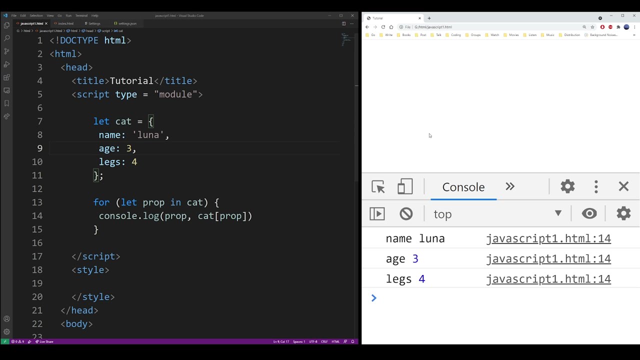Open source link for 'name luna' log
The image size is (640, 360).
tap(548, 238)
